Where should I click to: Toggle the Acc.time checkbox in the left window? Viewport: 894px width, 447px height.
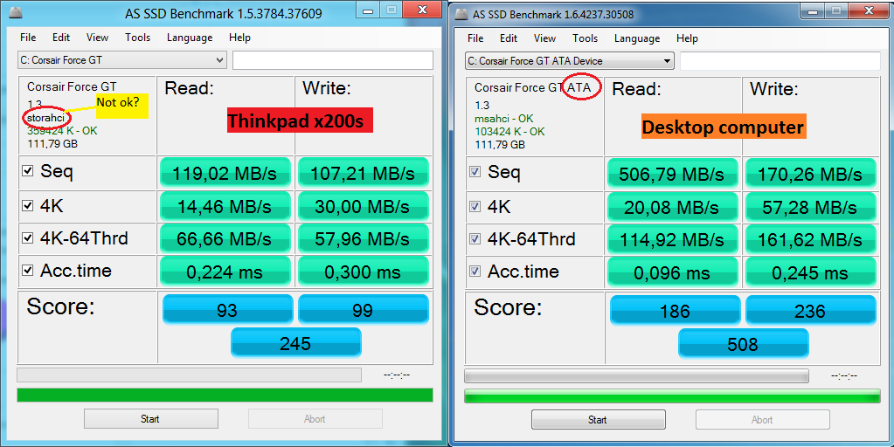click(27, 270)
